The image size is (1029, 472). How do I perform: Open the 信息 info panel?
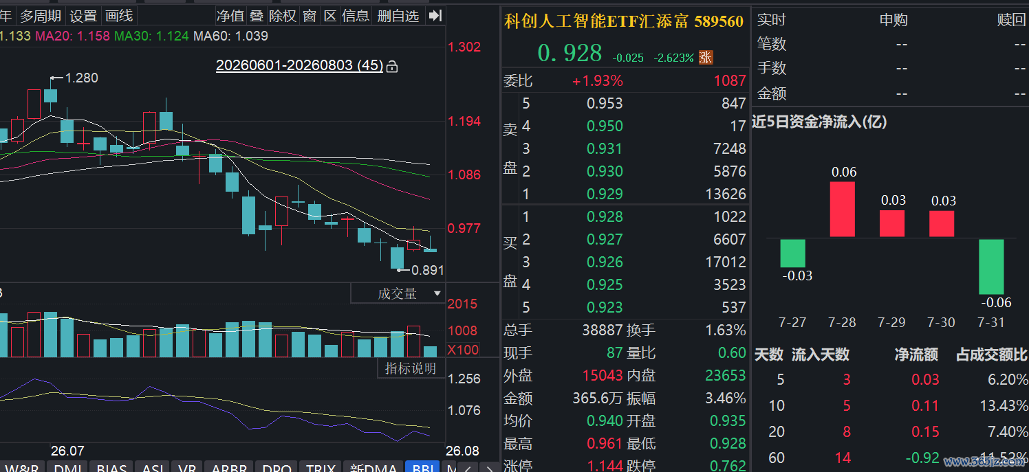(356, 16)
